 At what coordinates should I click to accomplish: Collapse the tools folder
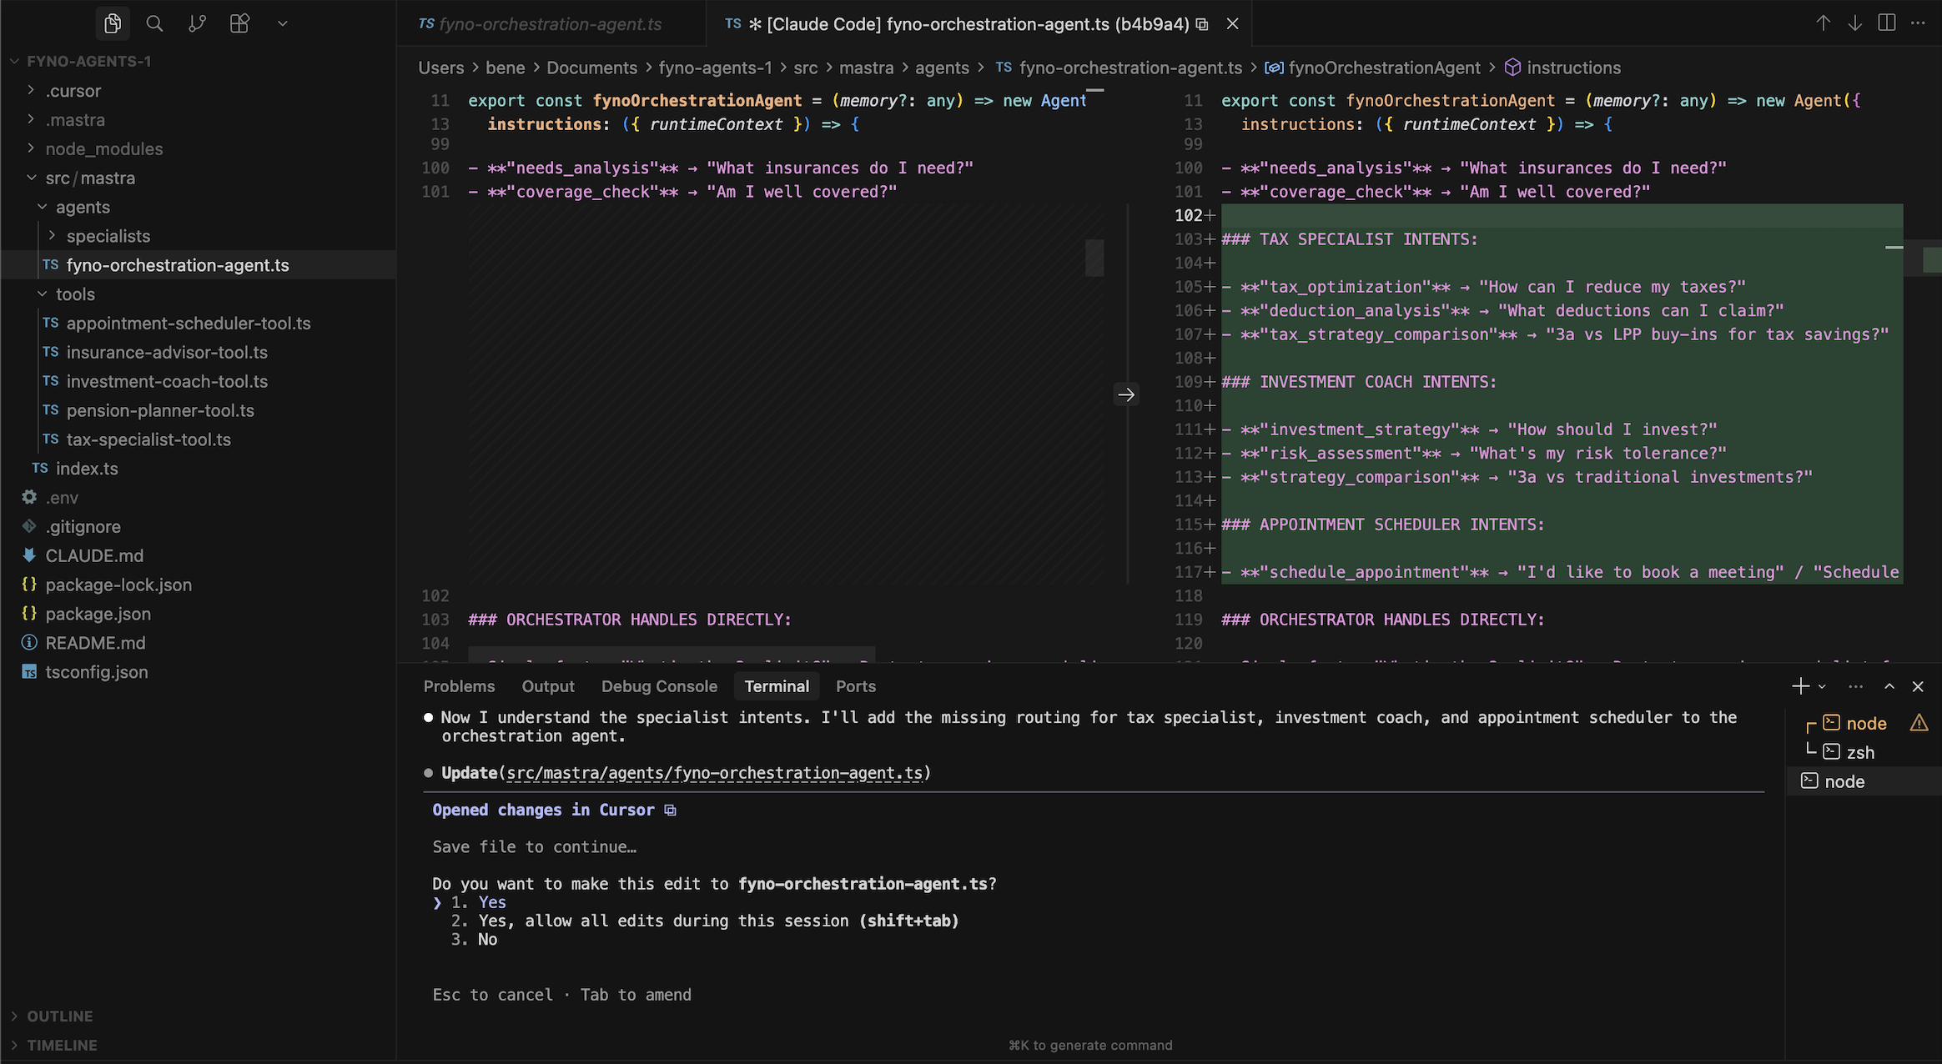click(x=74, y=294)
